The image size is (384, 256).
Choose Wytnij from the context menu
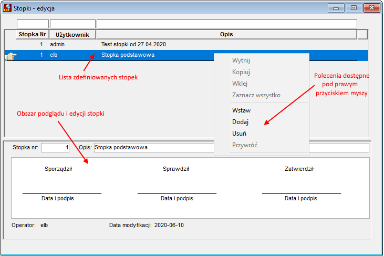[241, 60]
